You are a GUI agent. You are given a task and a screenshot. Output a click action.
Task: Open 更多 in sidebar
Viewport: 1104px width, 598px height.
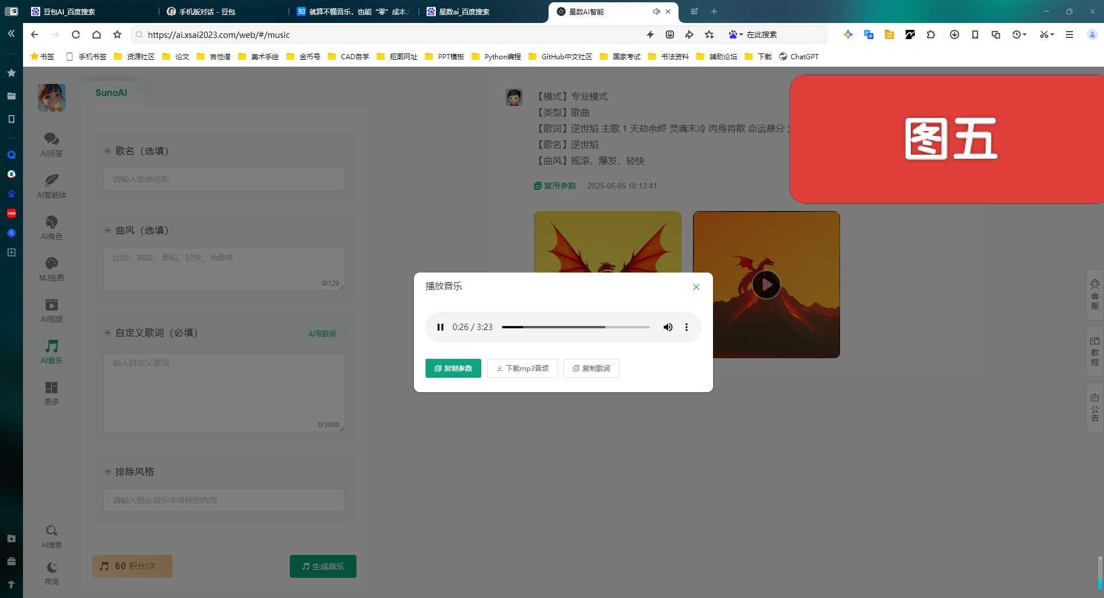tap(52, 393)
